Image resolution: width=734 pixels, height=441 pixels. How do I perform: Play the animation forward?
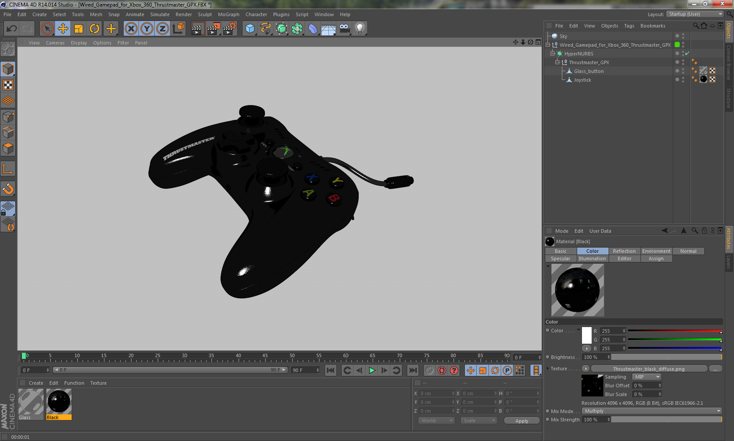(x=372, y=370)
